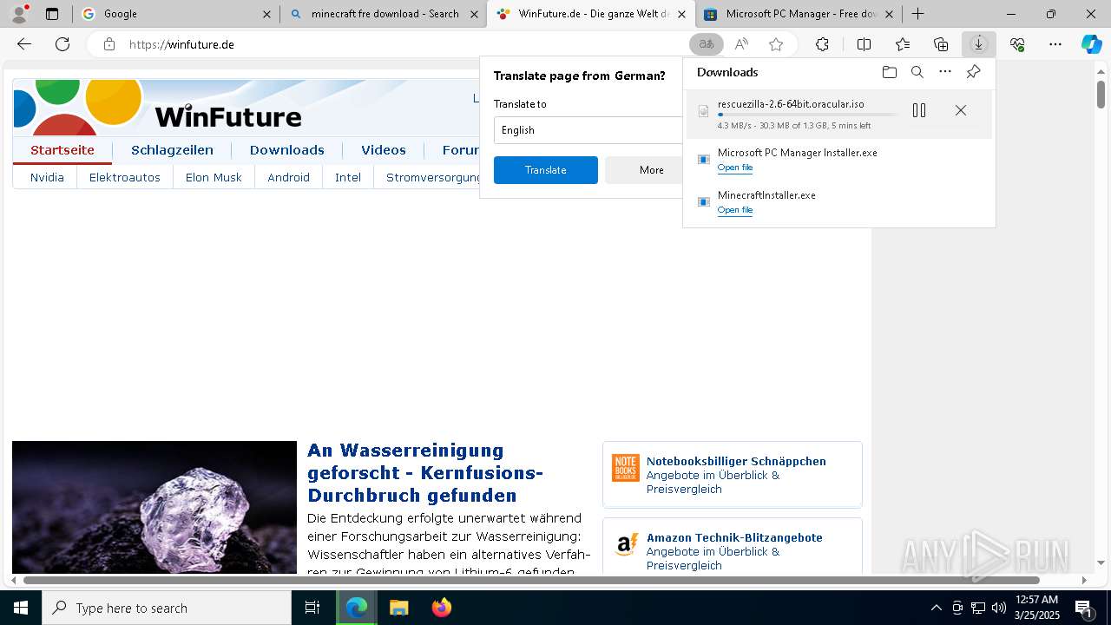Open More options in Downloads panel

pyautogui.click(x=945, y=72)
